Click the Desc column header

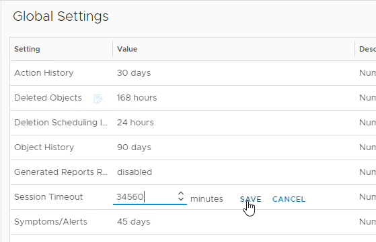coord(367,49)
